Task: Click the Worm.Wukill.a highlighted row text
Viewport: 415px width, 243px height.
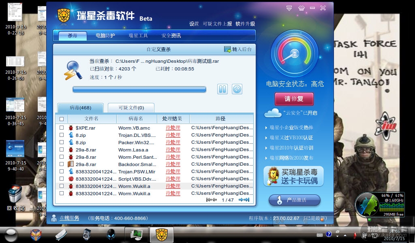Action: [x=134, y=186]
